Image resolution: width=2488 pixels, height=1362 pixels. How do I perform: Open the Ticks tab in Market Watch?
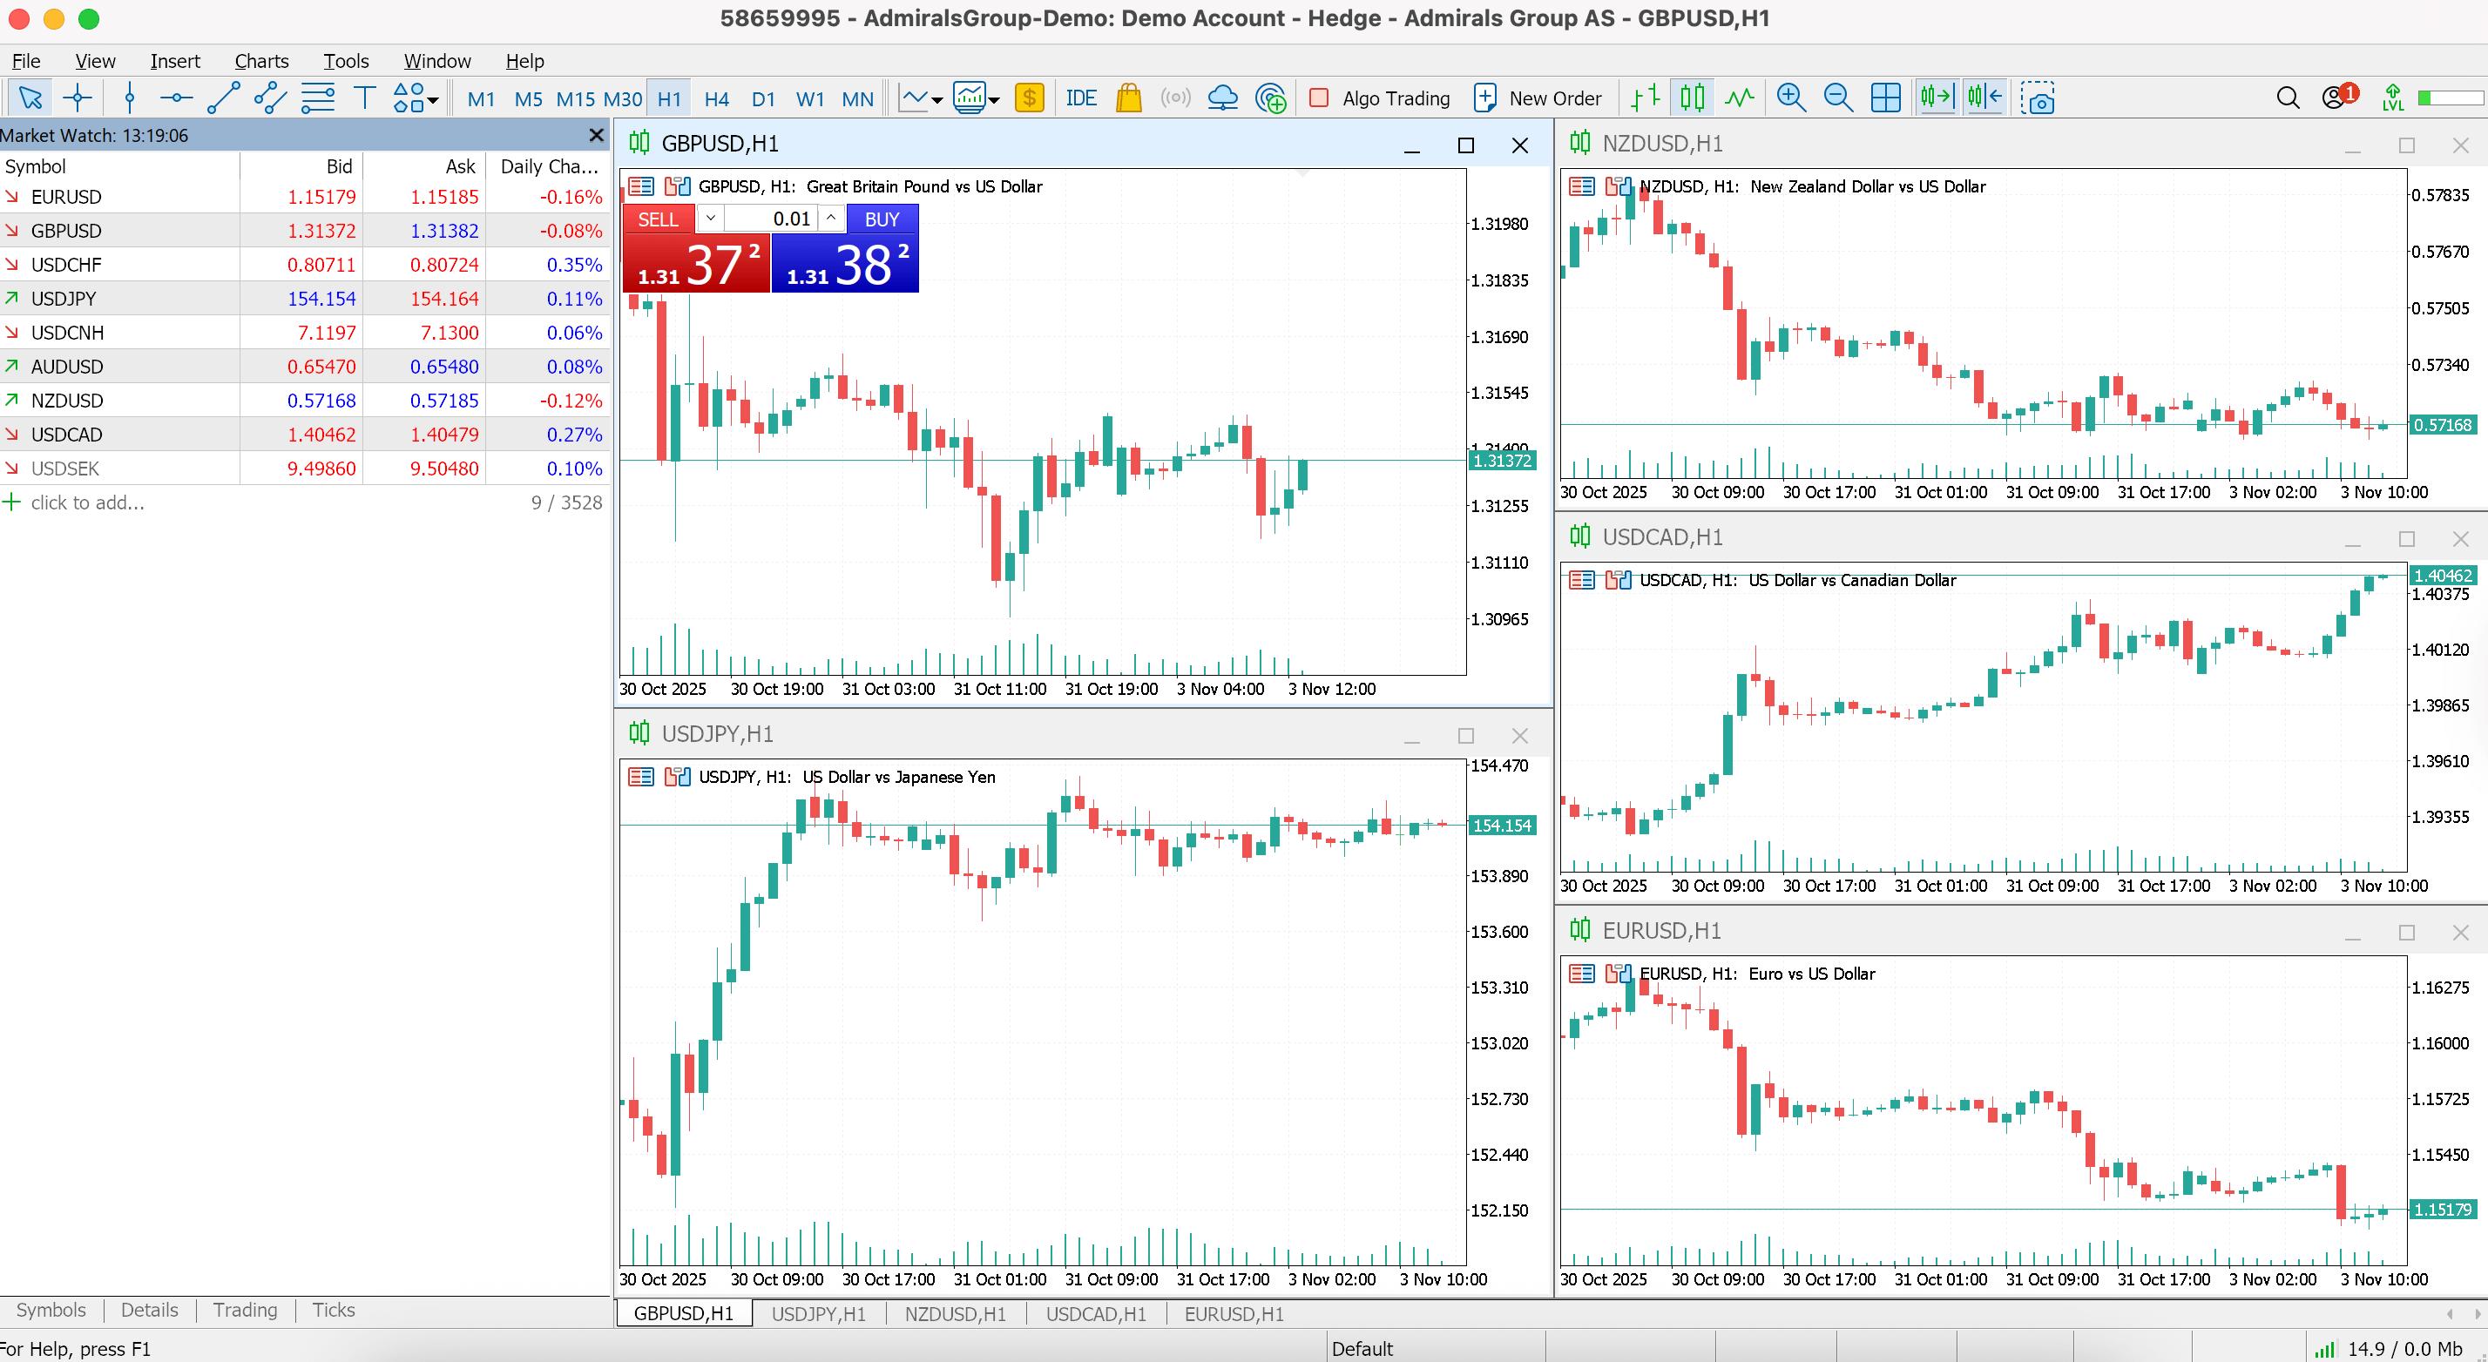point(333,1310)
